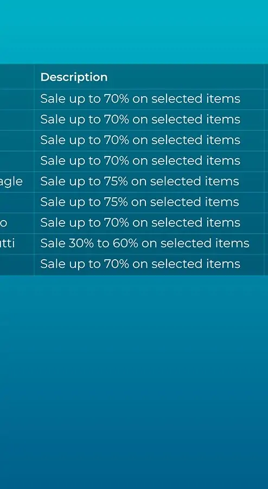
Task: Click the left column cell of the second data row
Action: [x=17, y=120]
